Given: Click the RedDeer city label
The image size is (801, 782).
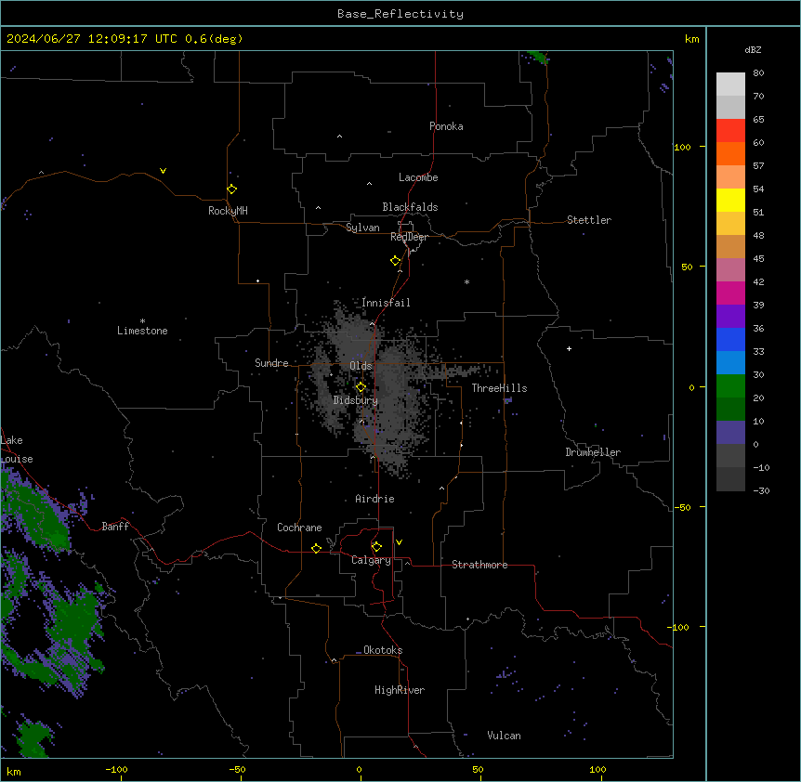Looking at the screenshot, I should pos(409,237).
